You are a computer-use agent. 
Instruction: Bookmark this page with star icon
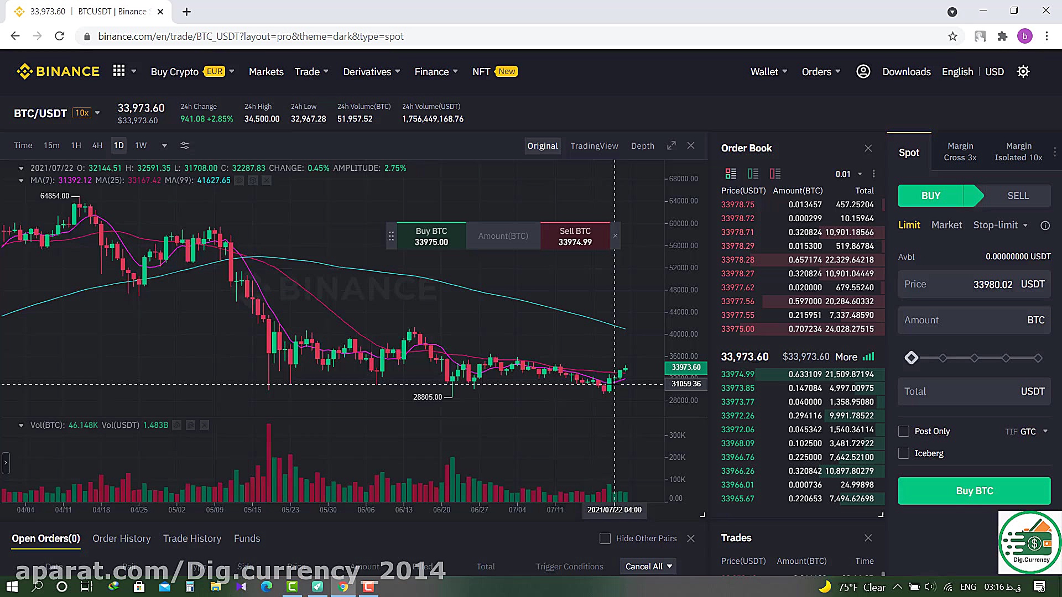click(952, 36)
